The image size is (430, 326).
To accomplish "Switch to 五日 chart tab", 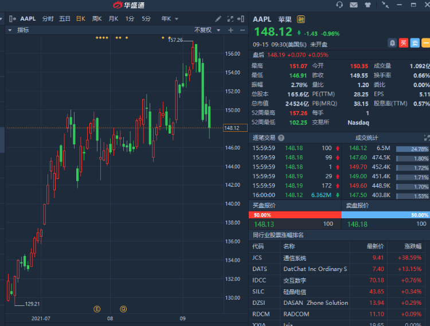I will click(65, 19).
